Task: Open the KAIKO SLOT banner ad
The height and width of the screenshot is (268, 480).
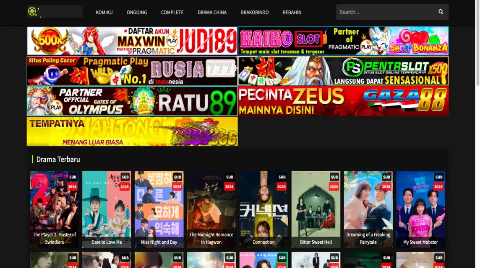Action: (344, 41)
